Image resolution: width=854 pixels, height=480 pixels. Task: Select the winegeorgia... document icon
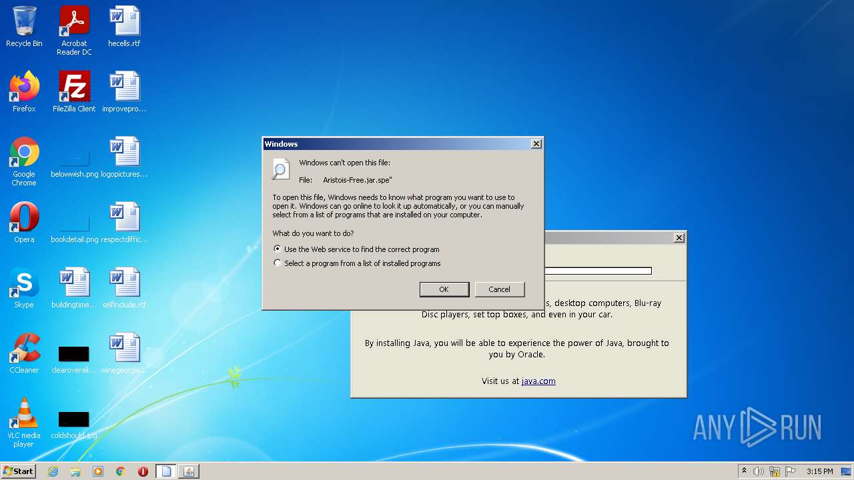coord(124,353)
